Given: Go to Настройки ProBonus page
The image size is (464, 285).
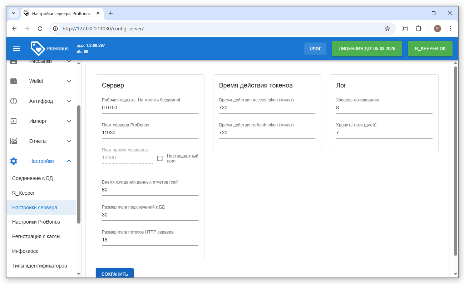Looking at the screenshot, I should tap(36, 222).
